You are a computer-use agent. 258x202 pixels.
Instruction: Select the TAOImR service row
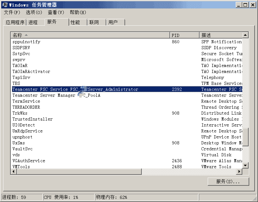coord(127,65)
